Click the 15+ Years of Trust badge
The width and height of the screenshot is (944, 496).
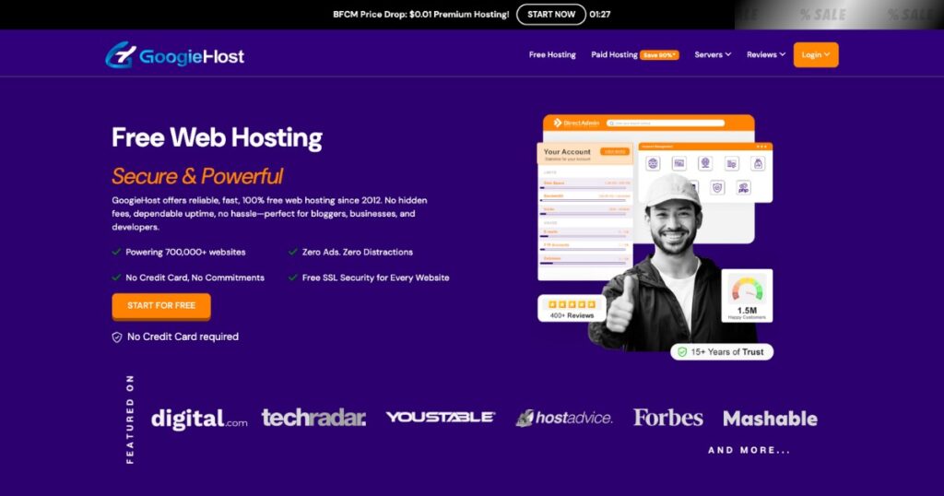pyautogui.click(x=722, y=352)
